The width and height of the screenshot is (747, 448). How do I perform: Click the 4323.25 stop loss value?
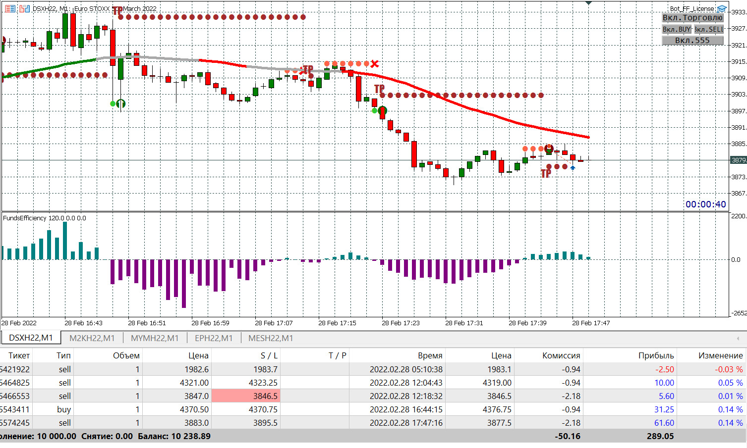point(263,383)
